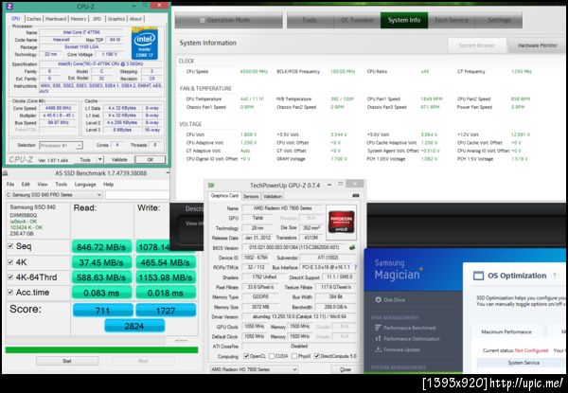
Task: Open the GPU-Z graphics card selector dropdown
Action: tap(254, 369)
